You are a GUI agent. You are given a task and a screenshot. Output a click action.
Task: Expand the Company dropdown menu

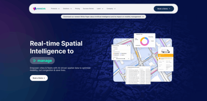pyautogui.click(x=111, y=9)
